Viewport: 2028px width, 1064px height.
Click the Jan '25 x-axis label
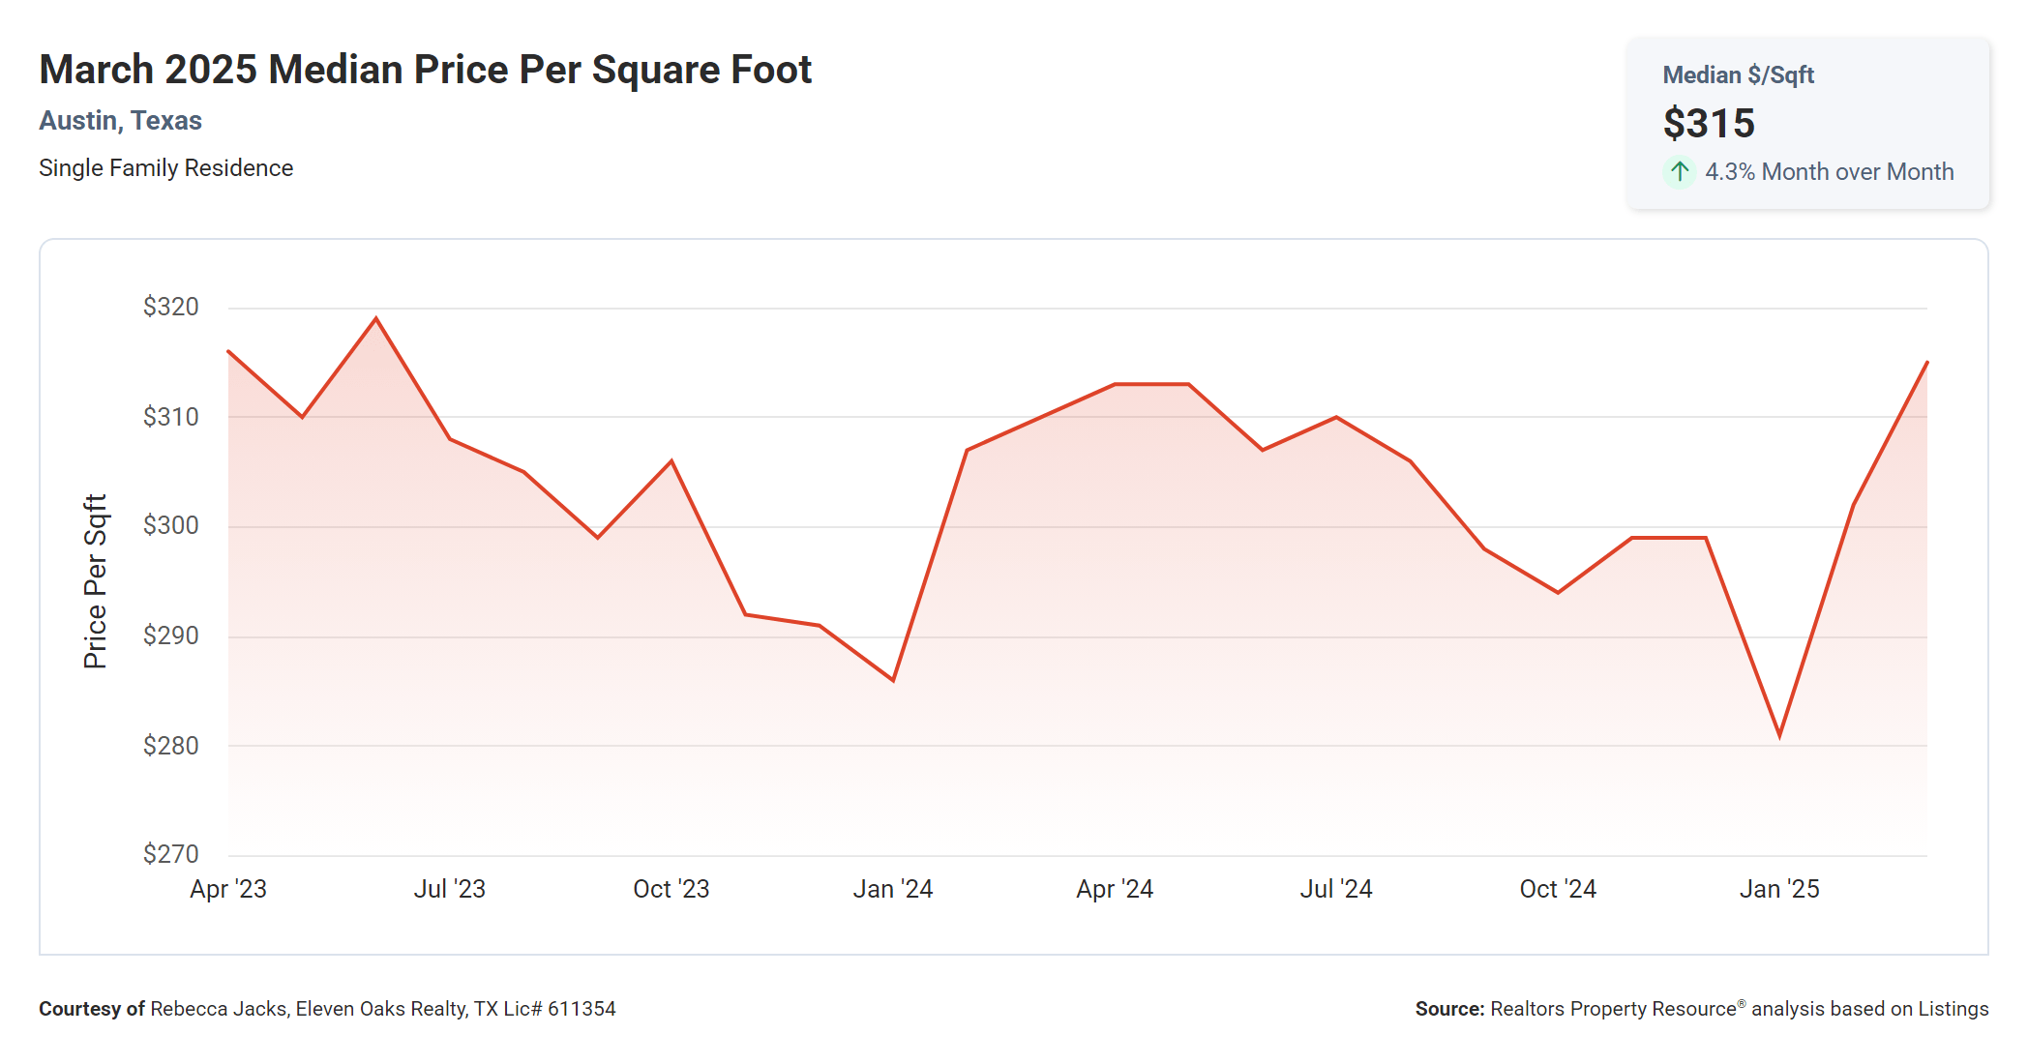pyautogui.click(x=1779, y=889)
